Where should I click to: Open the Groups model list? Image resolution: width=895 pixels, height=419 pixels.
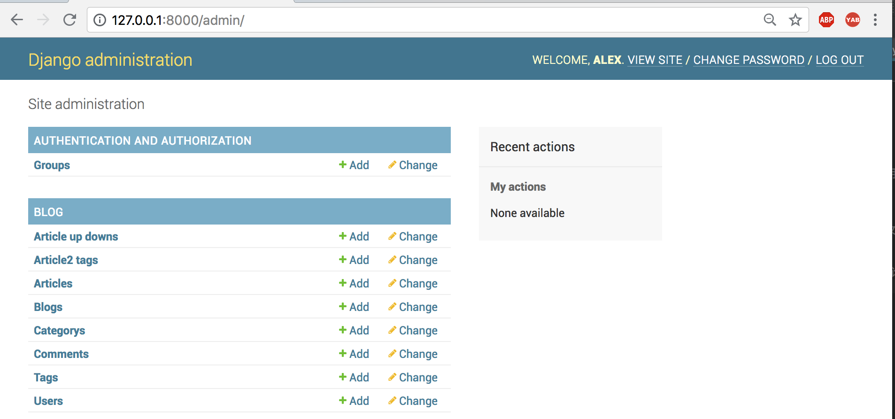[52, 165]
